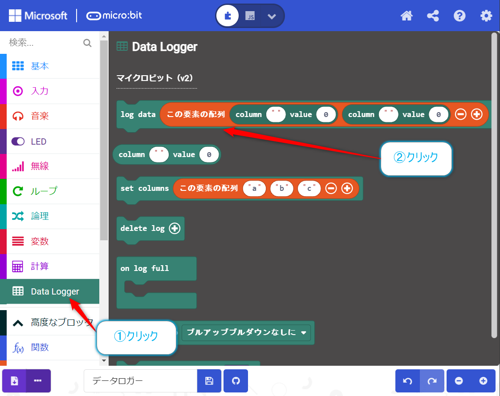The width and height of the screenshot is (500, 396).
Task: Click first column name field in log data
Action: coord(276,114)
